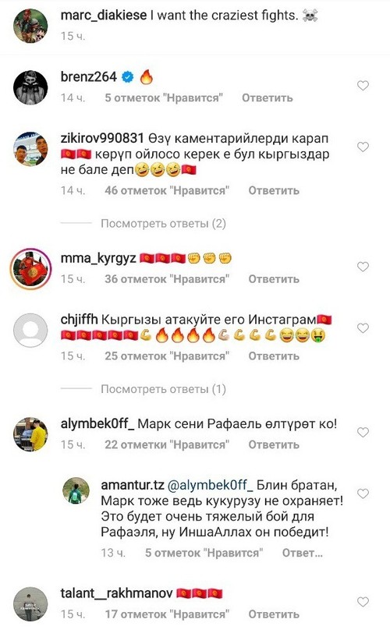Screen dimensions: 390x630
Task: Open mma_kyrgyz story avatar
Action: click(31, 269)
